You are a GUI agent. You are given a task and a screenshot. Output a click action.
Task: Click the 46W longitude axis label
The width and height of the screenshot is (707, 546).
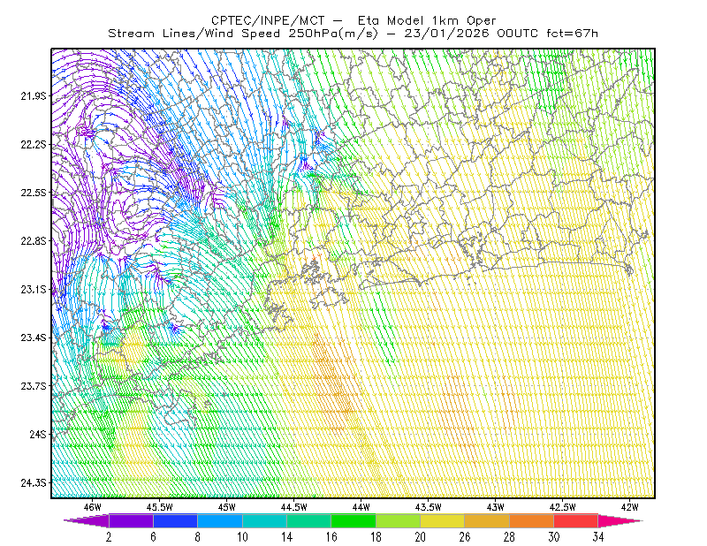pyautogui.click(x=93, y=507)
